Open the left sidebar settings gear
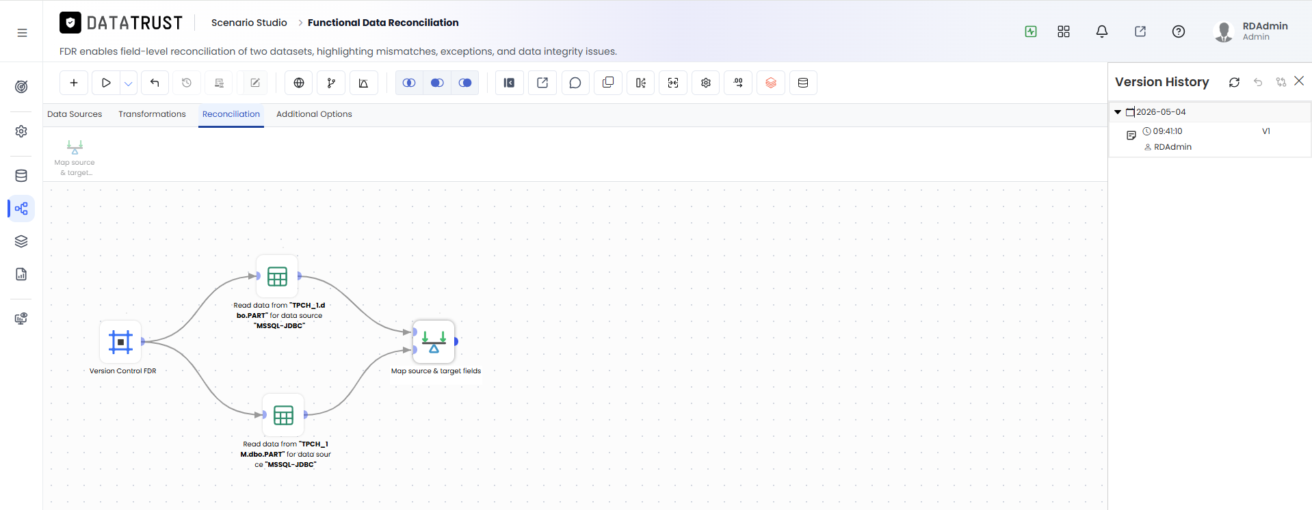This screenshot has width=1312, height=510. [x=21, y=131]
